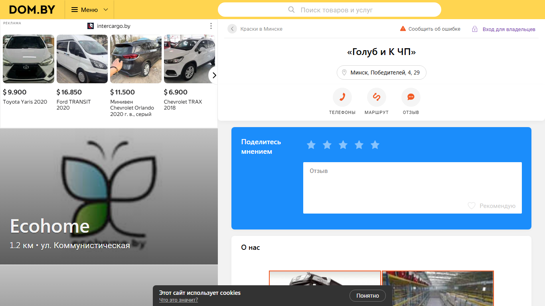The image size is (545, 306).
Task: Rate the company five stars
Action: point(375,145)
